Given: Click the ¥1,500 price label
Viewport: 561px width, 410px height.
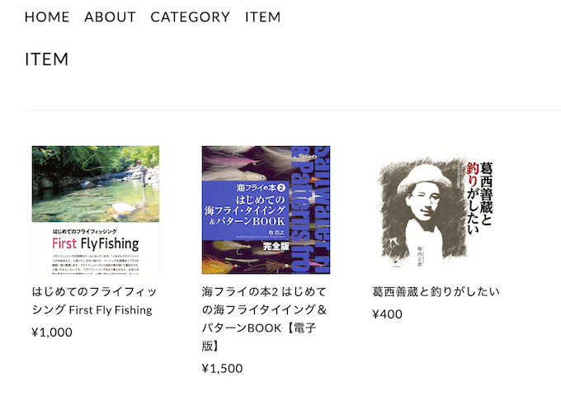Looking at the screenshot, I should (x=222, y=368).
